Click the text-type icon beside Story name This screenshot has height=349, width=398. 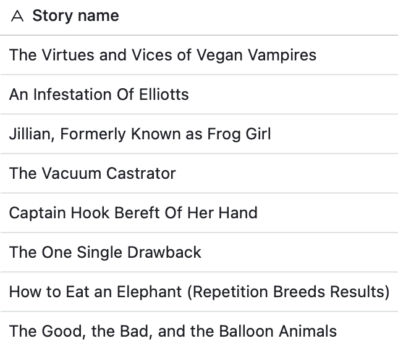[x=17, y=17]
